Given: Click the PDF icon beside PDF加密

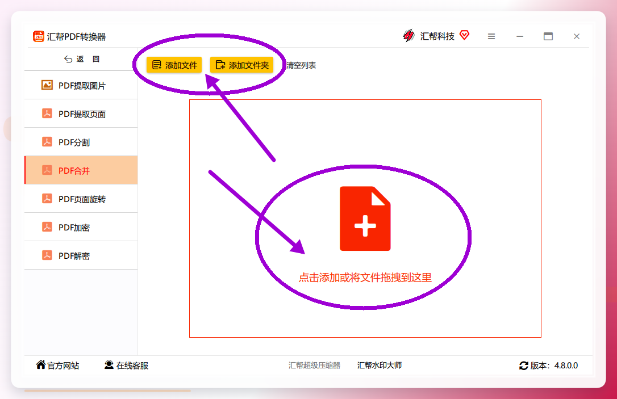Looking at the screenshot, I should 47,227.
